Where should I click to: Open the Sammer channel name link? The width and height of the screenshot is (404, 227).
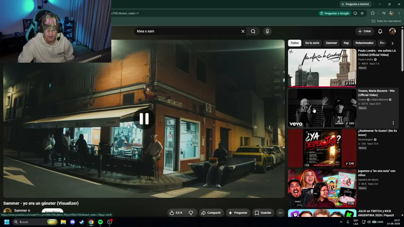(21, 211)
